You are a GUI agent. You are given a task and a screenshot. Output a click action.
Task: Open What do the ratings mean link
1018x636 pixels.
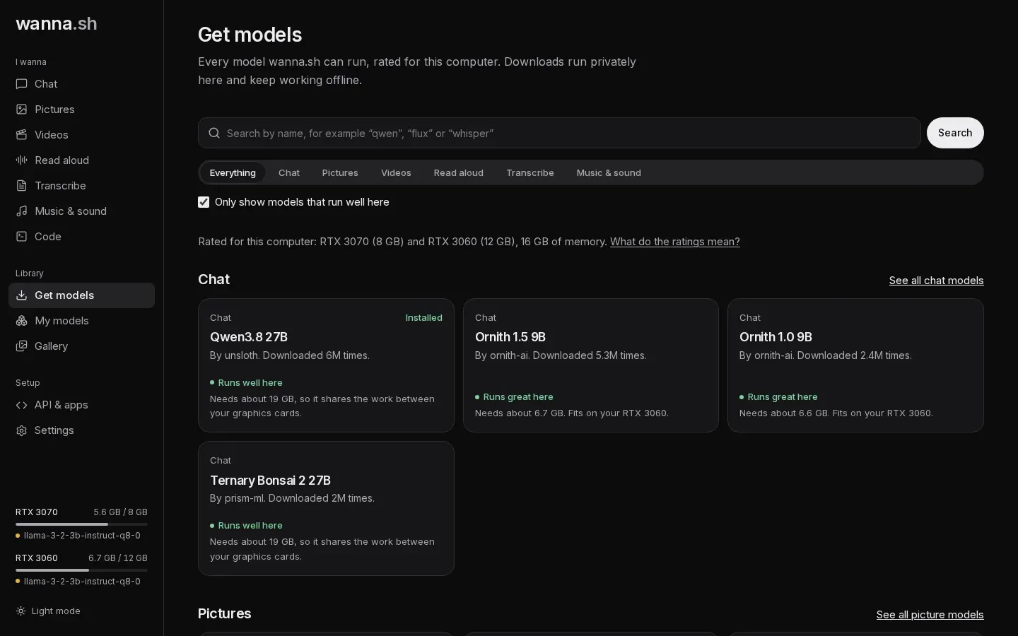[675, 242]
